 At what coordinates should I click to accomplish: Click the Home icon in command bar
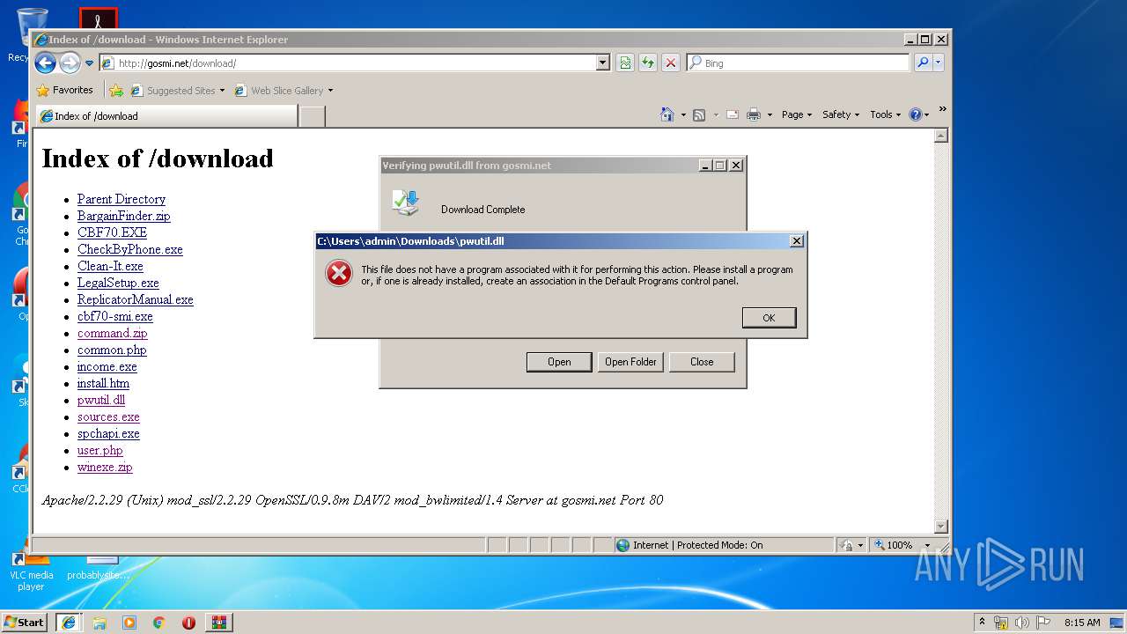pyautogui.click(x=667, y=114)
